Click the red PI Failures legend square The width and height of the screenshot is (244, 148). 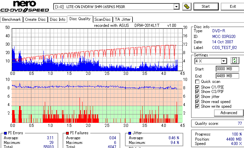[x=67, y=133]
